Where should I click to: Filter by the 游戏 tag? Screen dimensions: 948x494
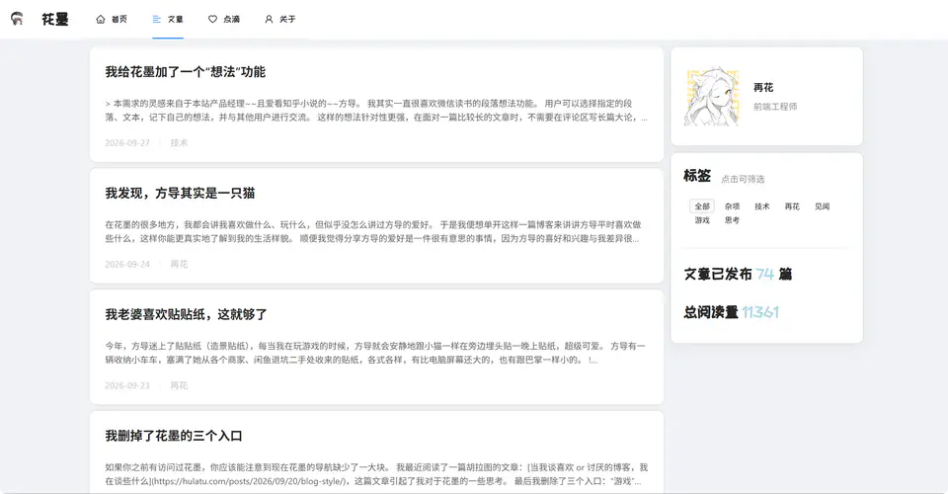click(702, 220)
